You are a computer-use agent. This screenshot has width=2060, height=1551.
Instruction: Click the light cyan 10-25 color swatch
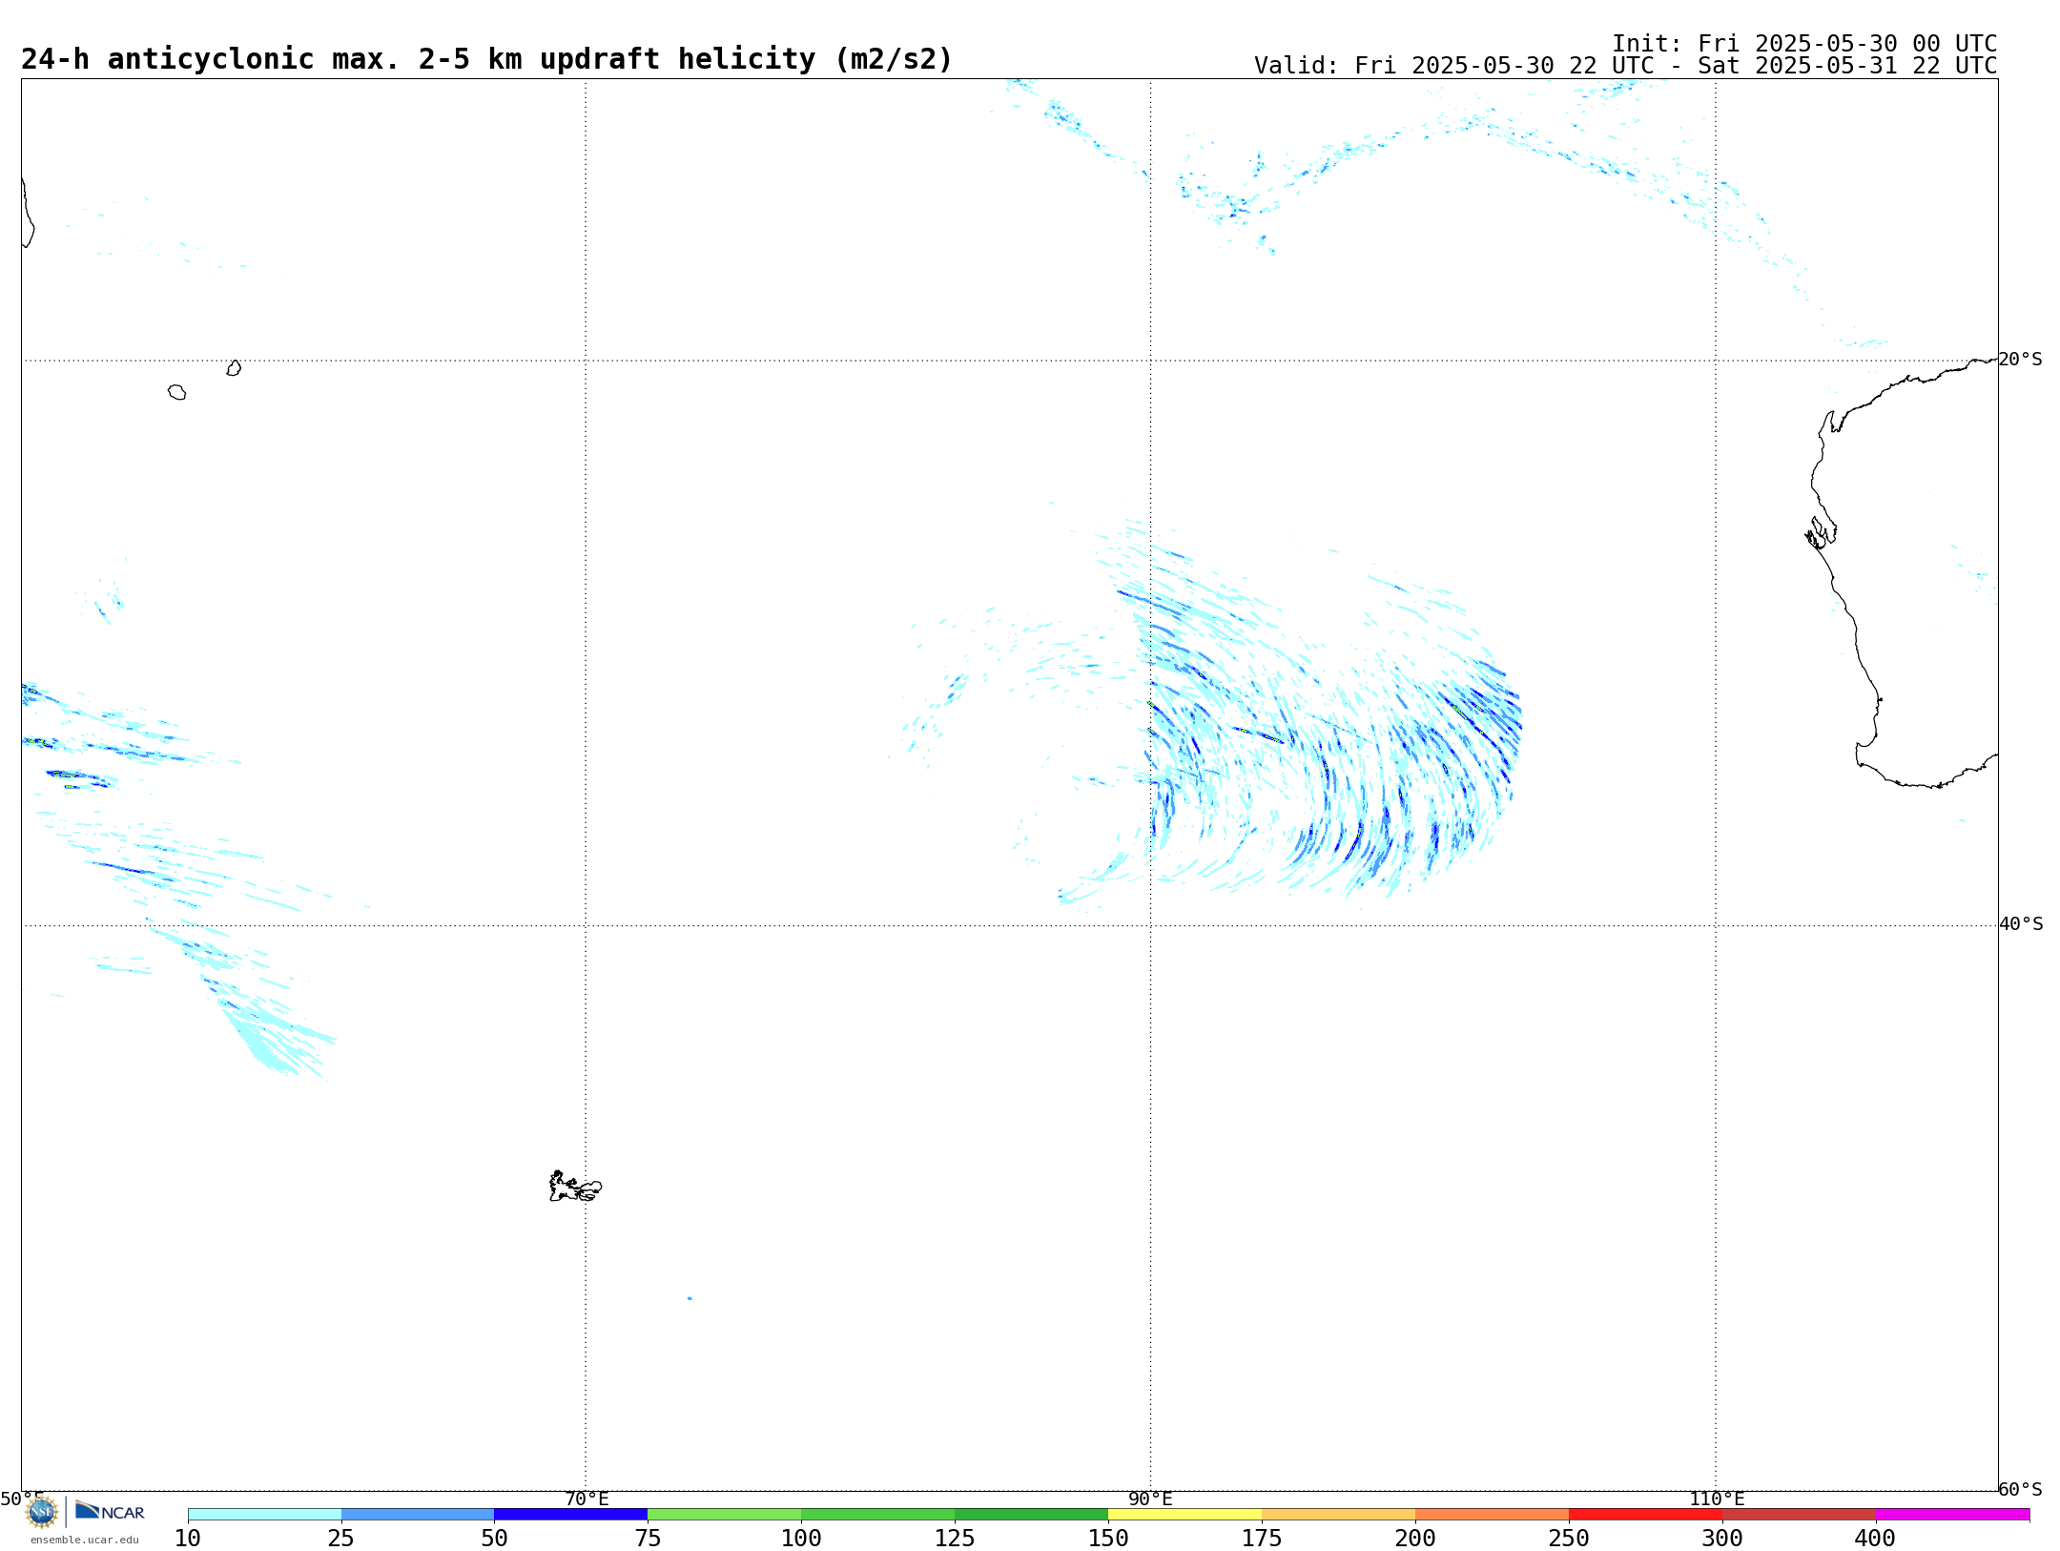click(x=264, y=1514)
